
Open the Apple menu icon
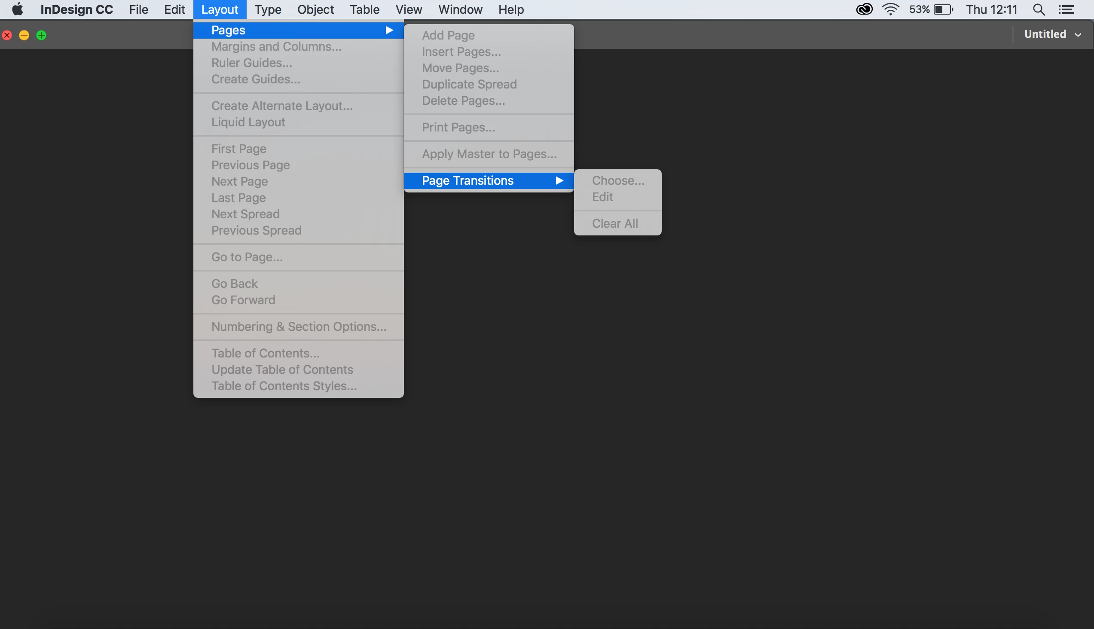pos(17,9)
